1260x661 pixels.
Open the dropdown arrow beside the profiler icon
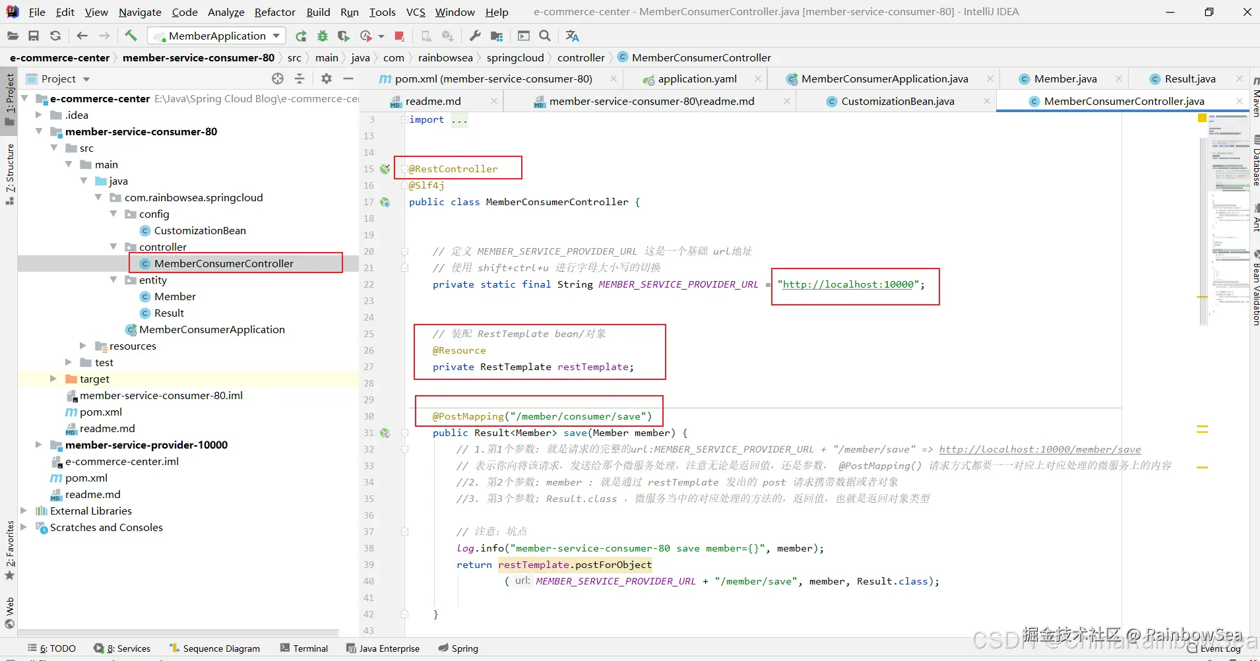[x=381, y=36]
